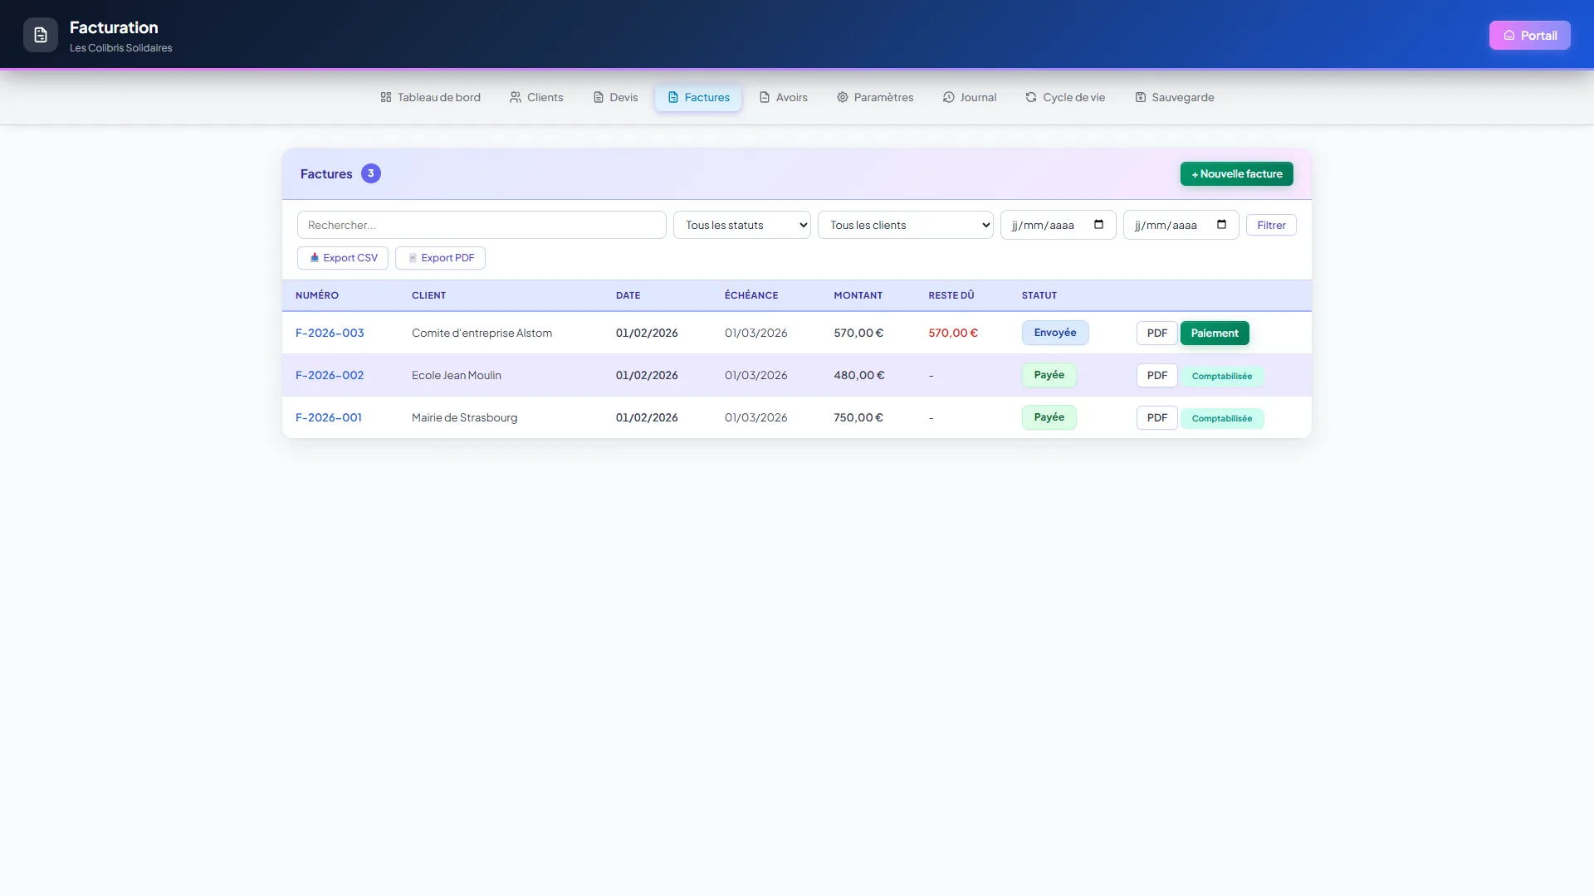Click the Portail button in header
Screen dimensions: 1594x896
1530,35
